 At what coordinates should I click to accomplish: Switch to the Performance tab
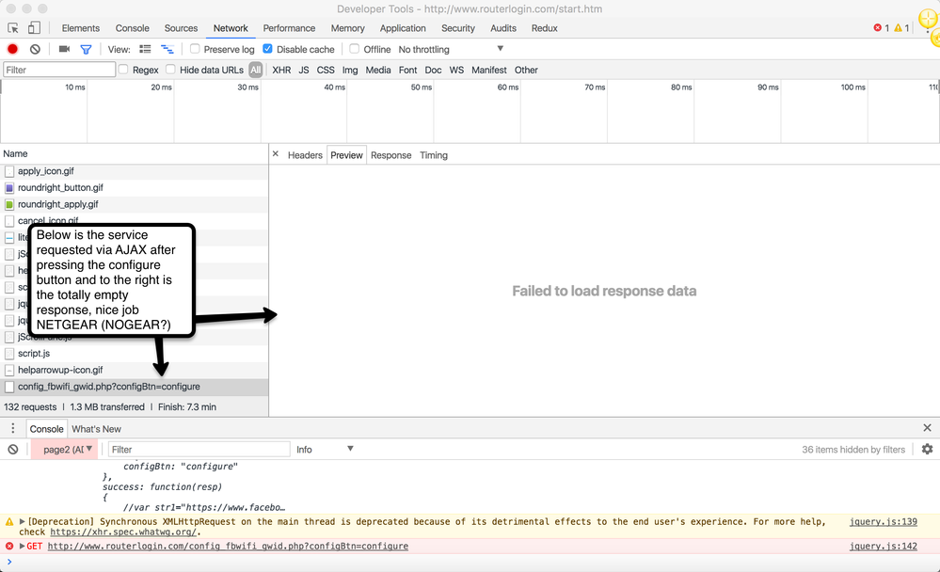pyautogui.click(x=289, y=28)
